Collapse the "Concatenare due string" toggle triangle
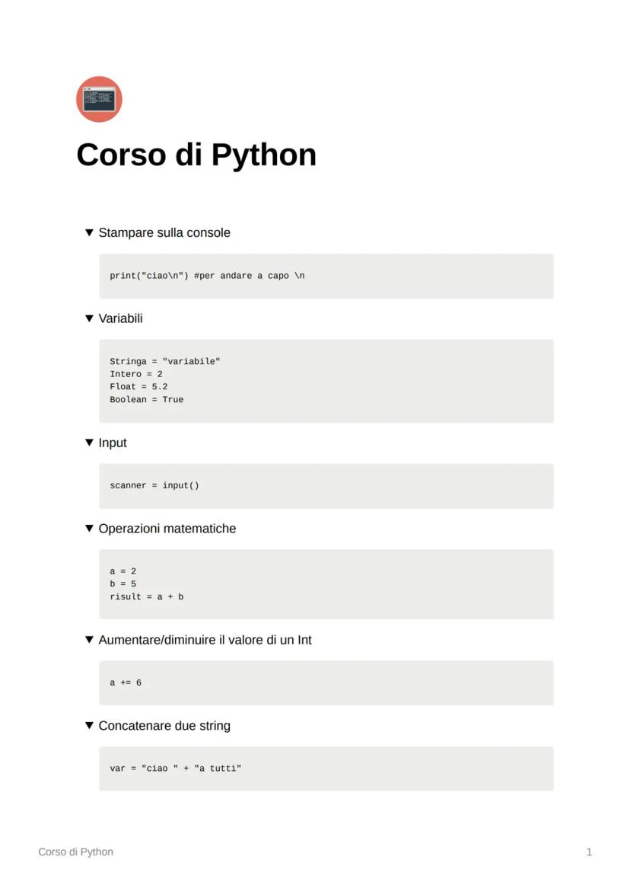630x892 pixels. pyautogui.click(x=89, y=726)
